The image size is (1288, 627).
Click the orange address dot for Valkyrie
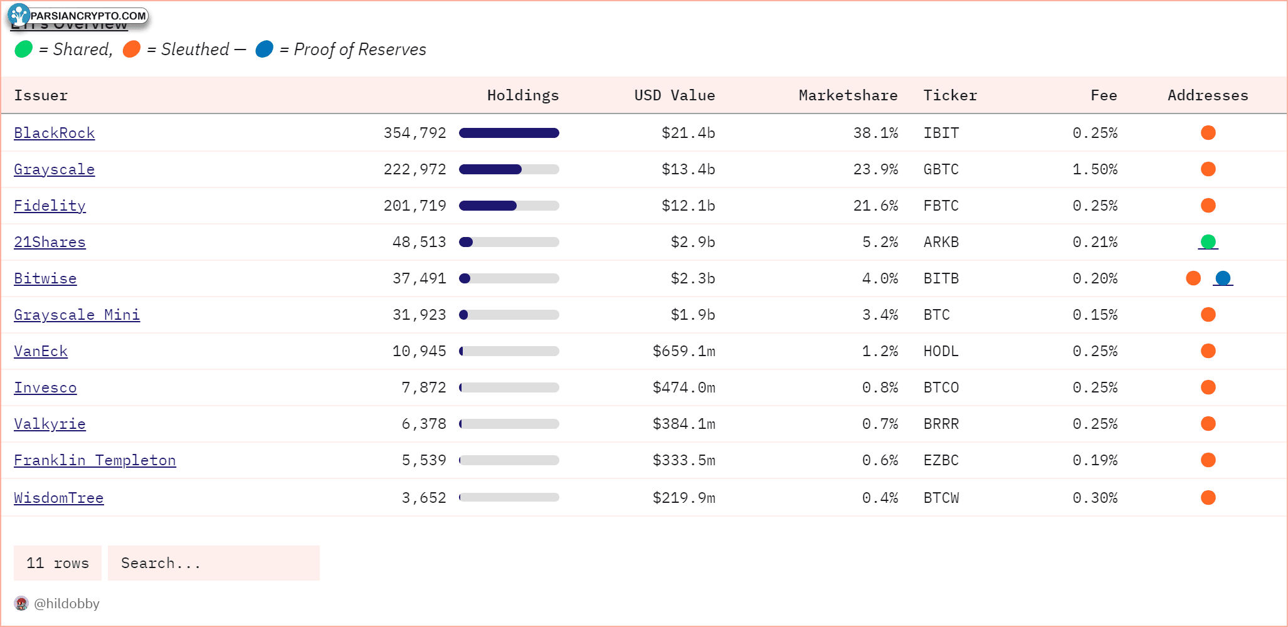pyautogui.click(x=1208, y=424)
